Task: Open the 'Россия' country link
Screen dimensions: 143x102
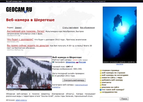Action: (x=82, y=62)
